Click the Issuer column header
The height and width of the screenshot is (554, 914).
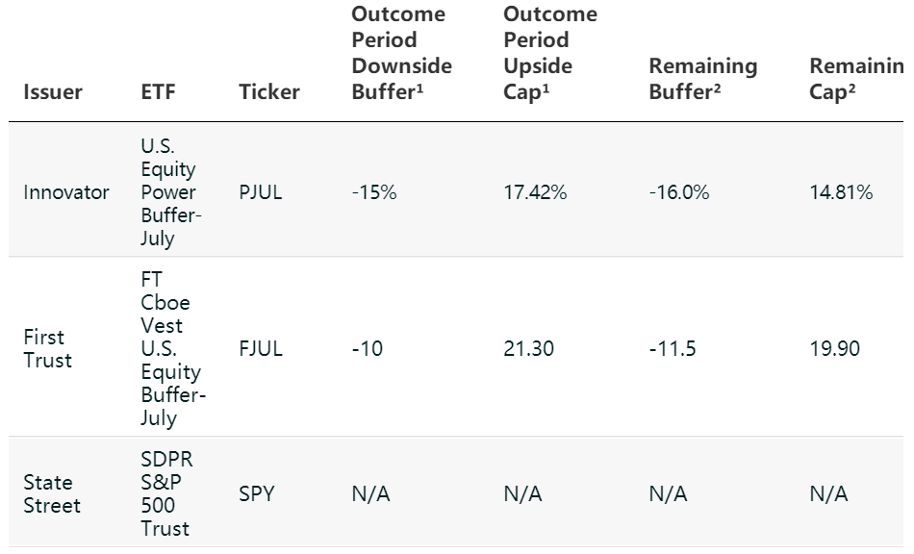[53, 92]
